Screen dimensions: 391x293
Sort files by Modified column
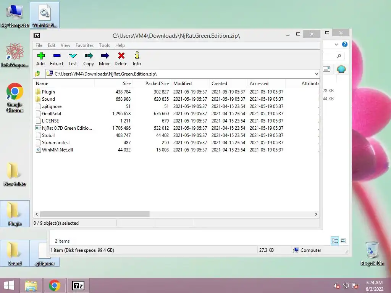point(190,84)
